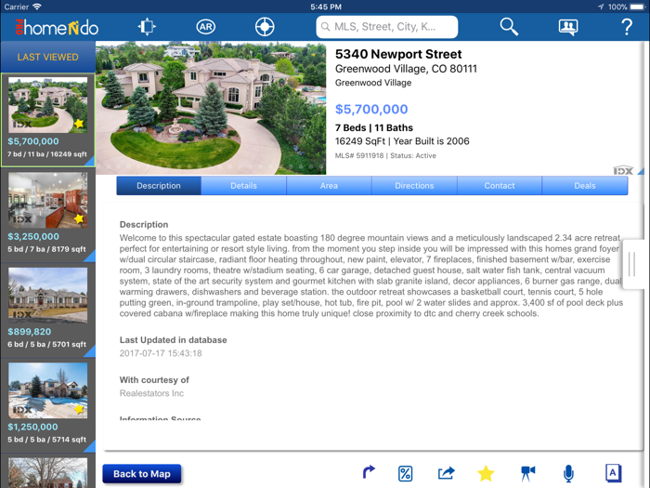Tap the directions turn-arrow icon
The width and height of the screenshot is (650, 488).
pos(368,472)
